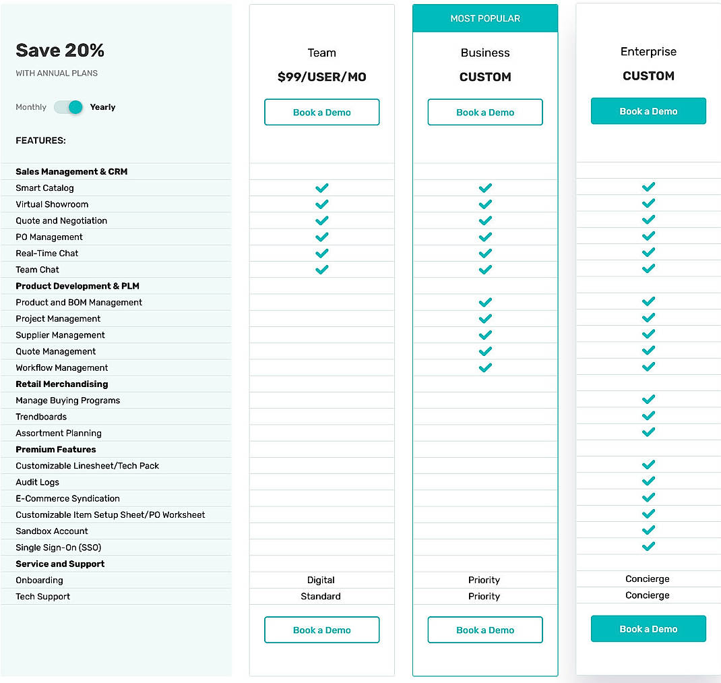Click the Audit Logs checkmark under Enterprise
The width and height of the screenshot is (721, 683).
(x=648, y=481)
